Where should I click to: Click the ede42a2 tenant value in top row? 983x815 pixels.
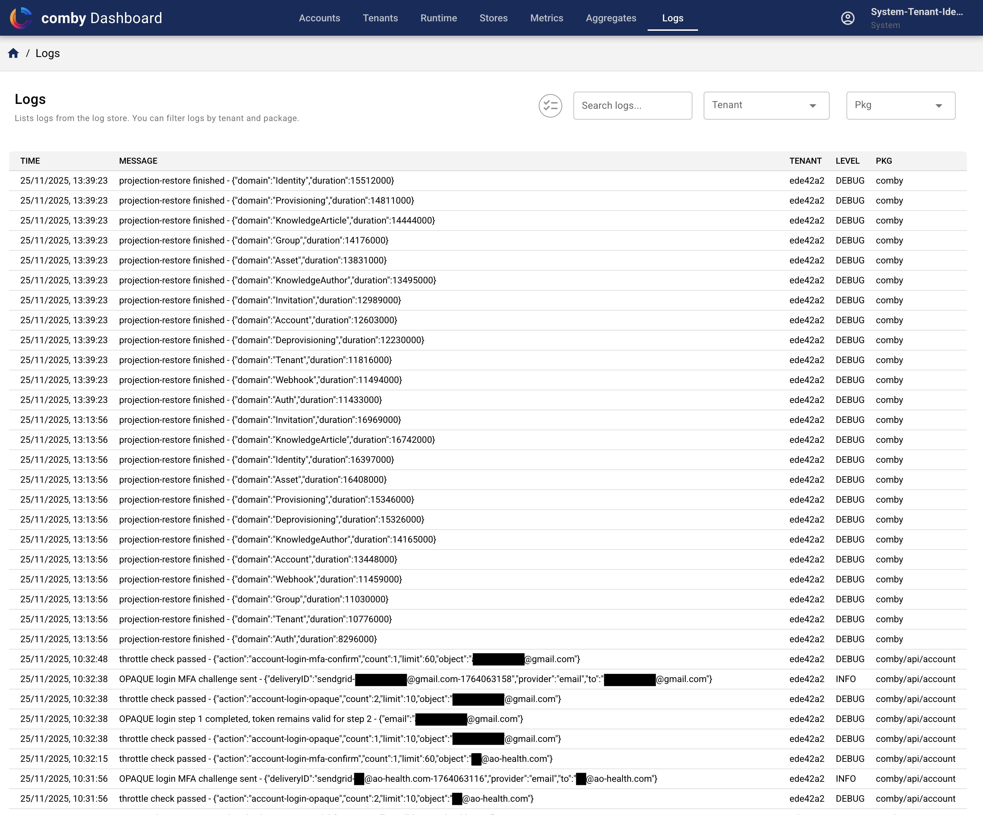(x=806, y=180)
